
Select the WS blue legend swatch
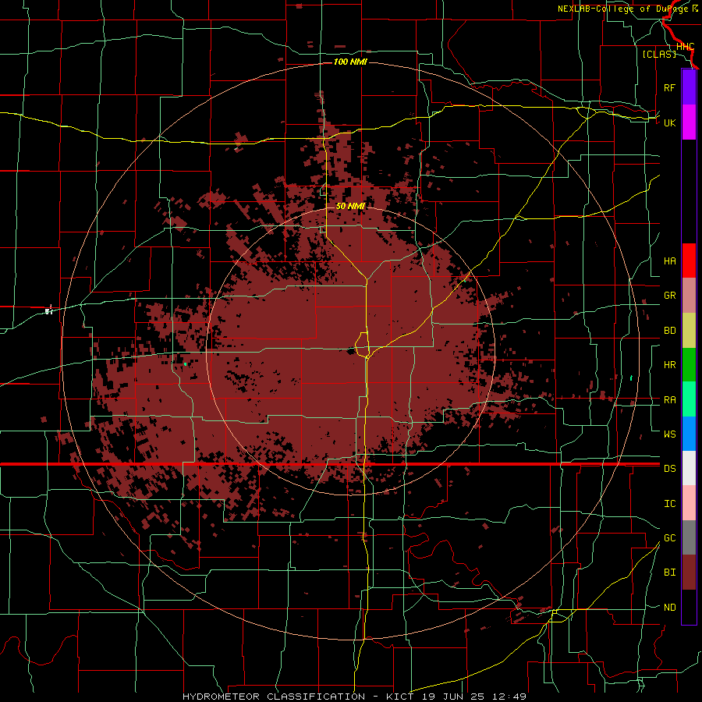point(689,434)
